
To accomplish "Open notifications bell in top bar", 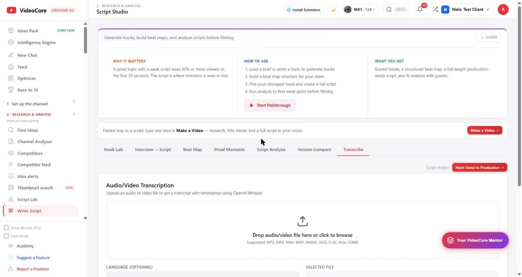I will [420, 10].
